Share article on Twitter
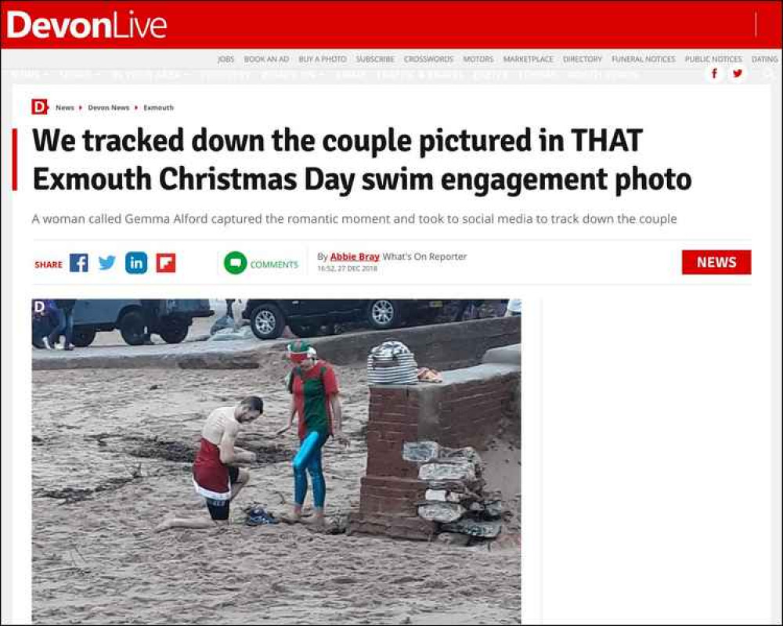 106,263
